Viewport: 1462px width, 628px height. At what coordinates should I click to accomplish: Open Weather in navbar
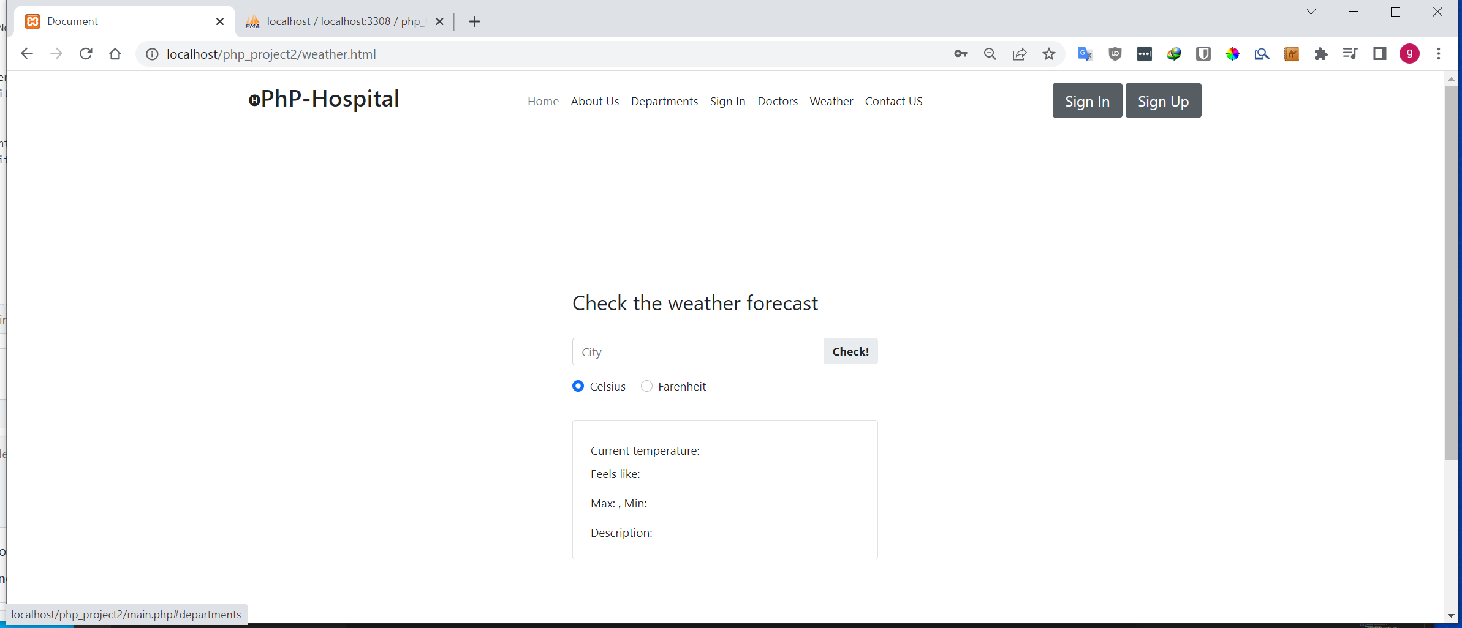click(x=831, y=101)
